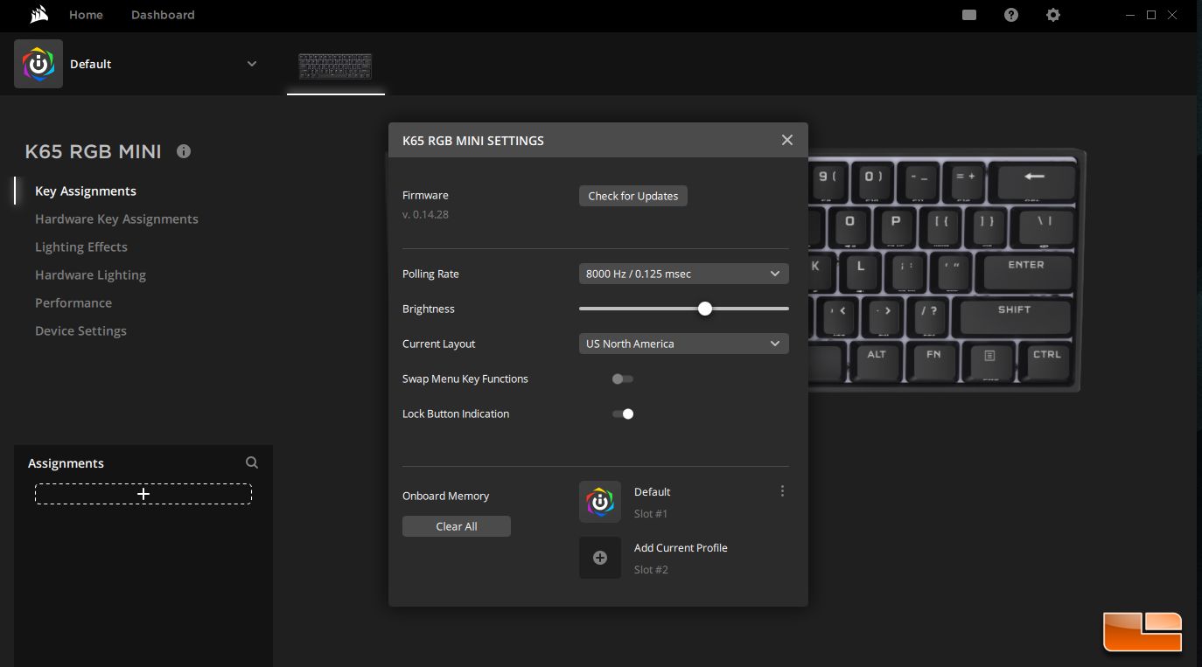
Task: Click the Brightness slider handle
Action: coord(705,309)
